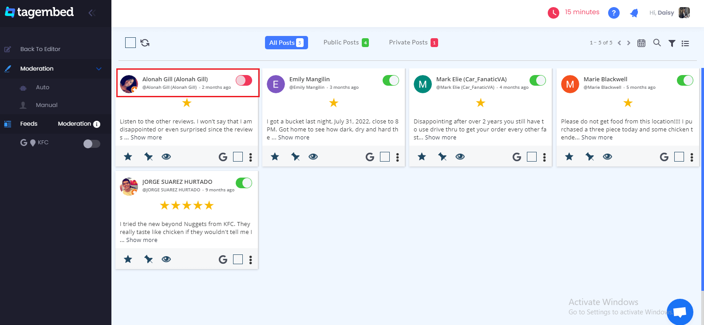Click the tagembed logo
The height and width of the screenshot is (325, 704).
tap(39, 12)
